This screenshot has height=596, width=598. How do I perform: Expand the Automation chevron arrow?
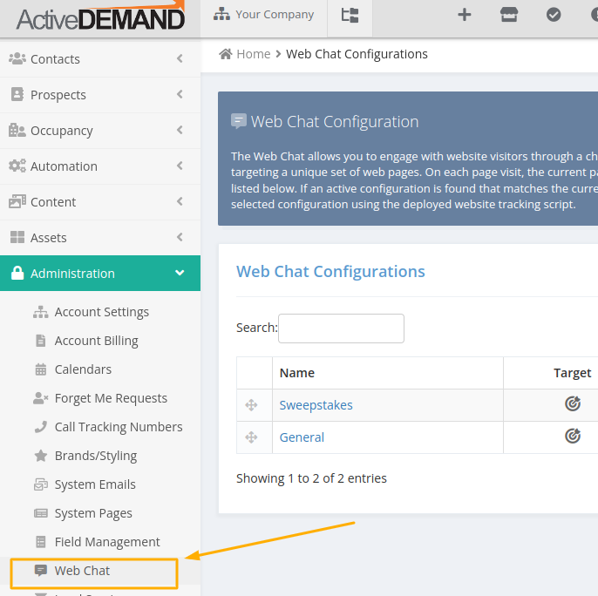pos(180,166)
